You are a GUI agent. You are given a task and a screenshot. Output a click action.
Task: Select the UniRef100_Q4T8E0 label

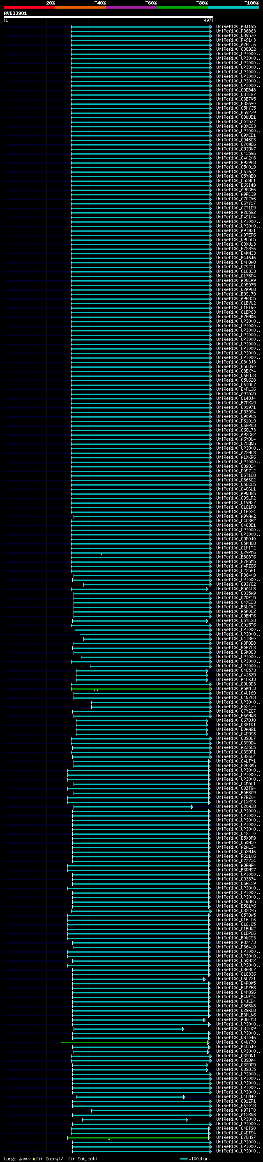235,639
